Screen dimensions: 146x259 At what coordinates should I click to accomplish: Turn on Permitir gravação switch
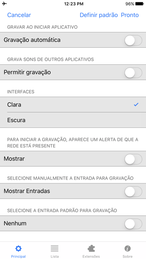(x=133, y=72)
